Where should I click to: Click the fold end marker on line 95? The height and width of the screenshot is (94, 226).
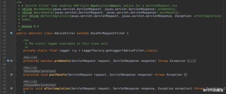tap(15, 92)
